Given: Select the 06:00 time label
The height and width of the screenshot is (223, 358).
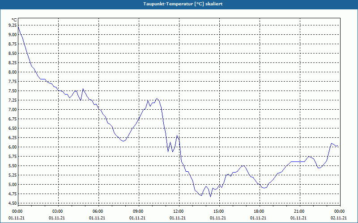Looking at the screenshot, I should coord(97,211).
